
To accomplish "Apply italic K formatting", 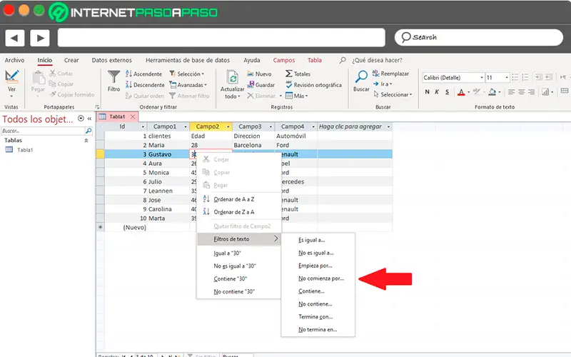I will click(437, 92).
